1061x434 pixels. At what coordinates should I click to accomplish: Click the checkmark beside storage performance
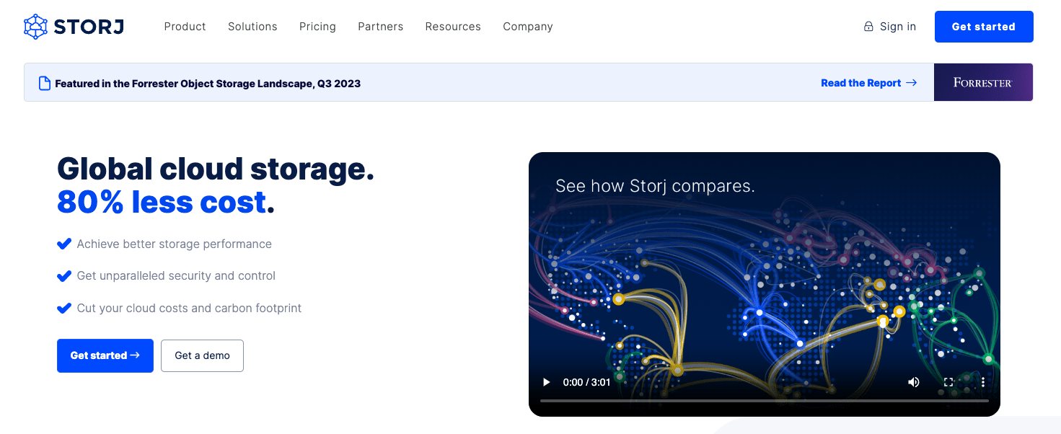(x=64, y=244)
